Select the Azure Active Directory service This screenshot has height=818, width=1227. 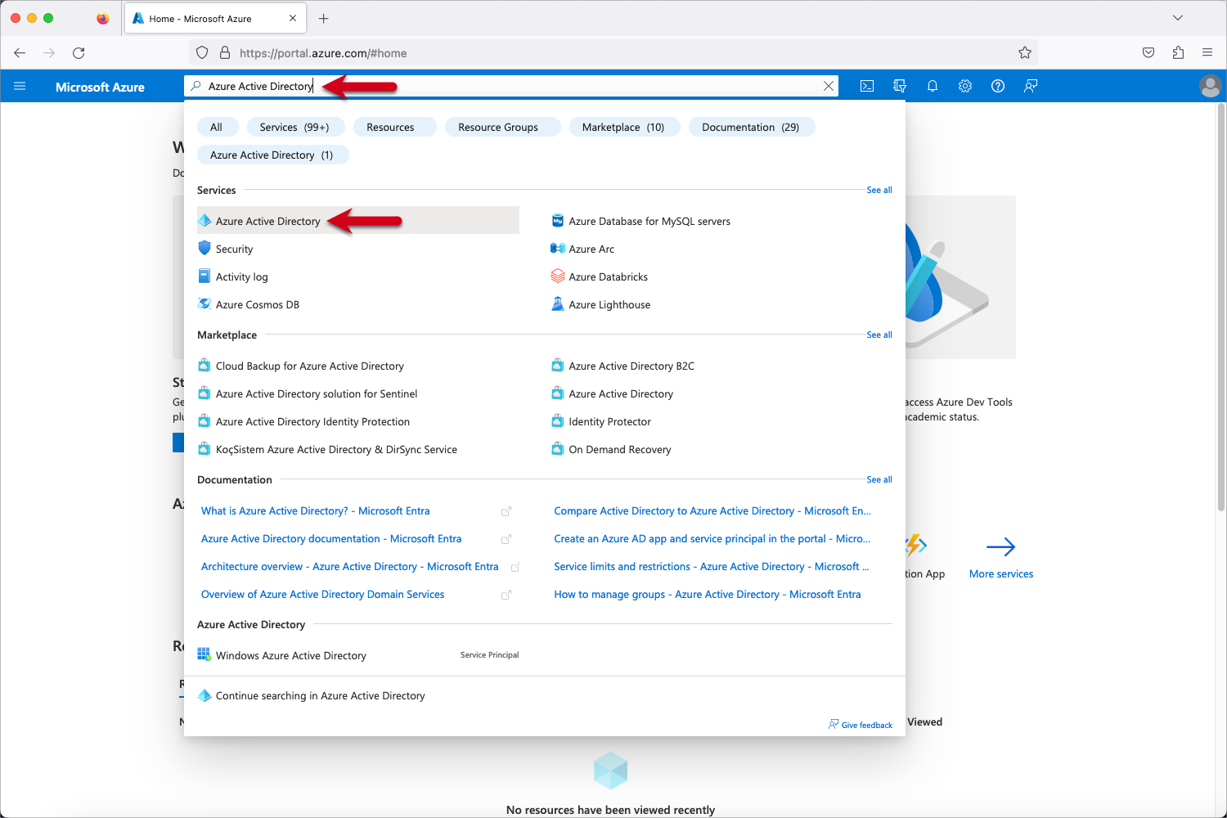pos(267,221)
